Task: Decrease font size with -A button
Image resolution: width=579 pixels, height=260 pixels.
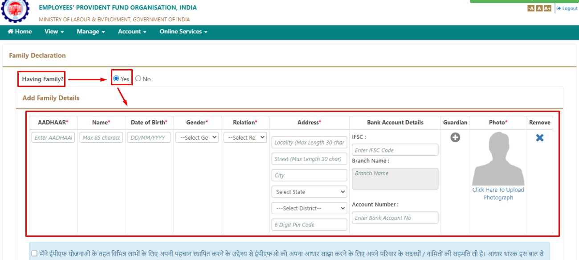Action: [531, 8]
